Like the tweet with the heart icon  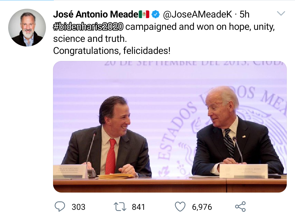180,207
